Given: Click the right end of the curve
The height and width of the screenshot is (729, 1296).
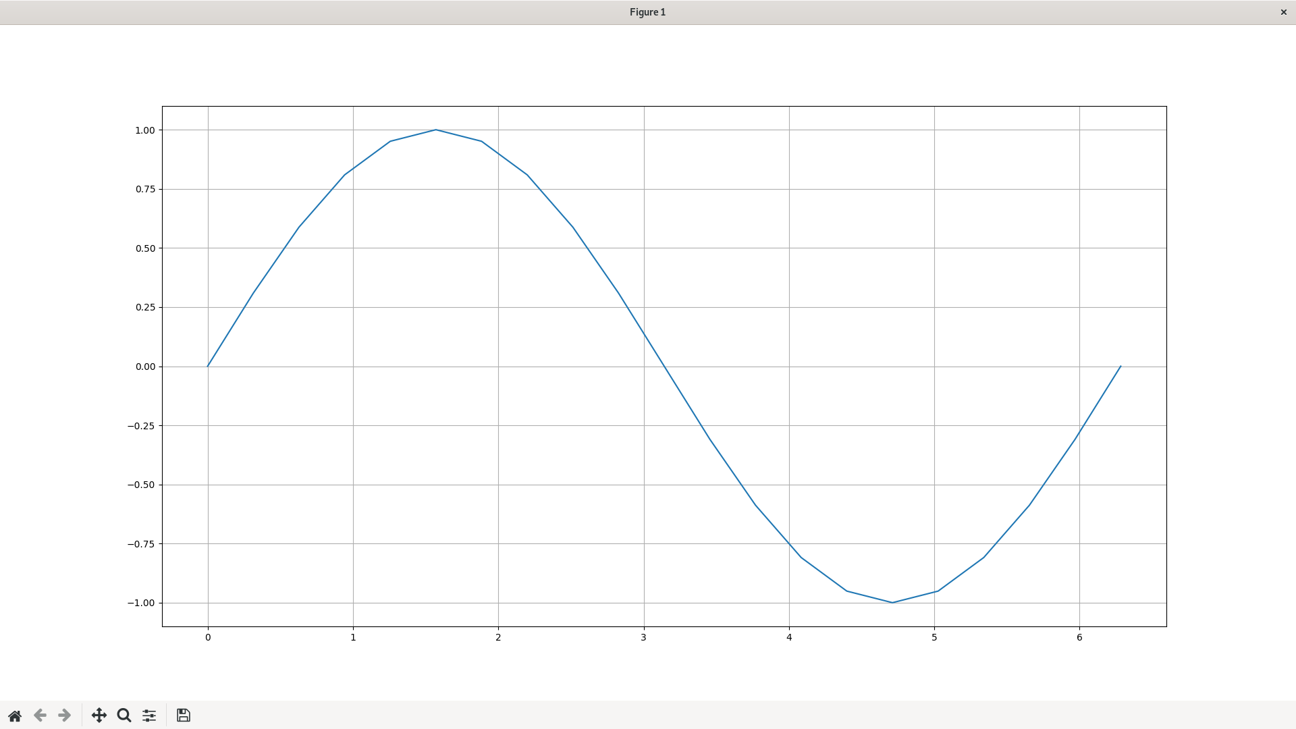Looking at the screenshot, I should click(x=1120, y=367).
